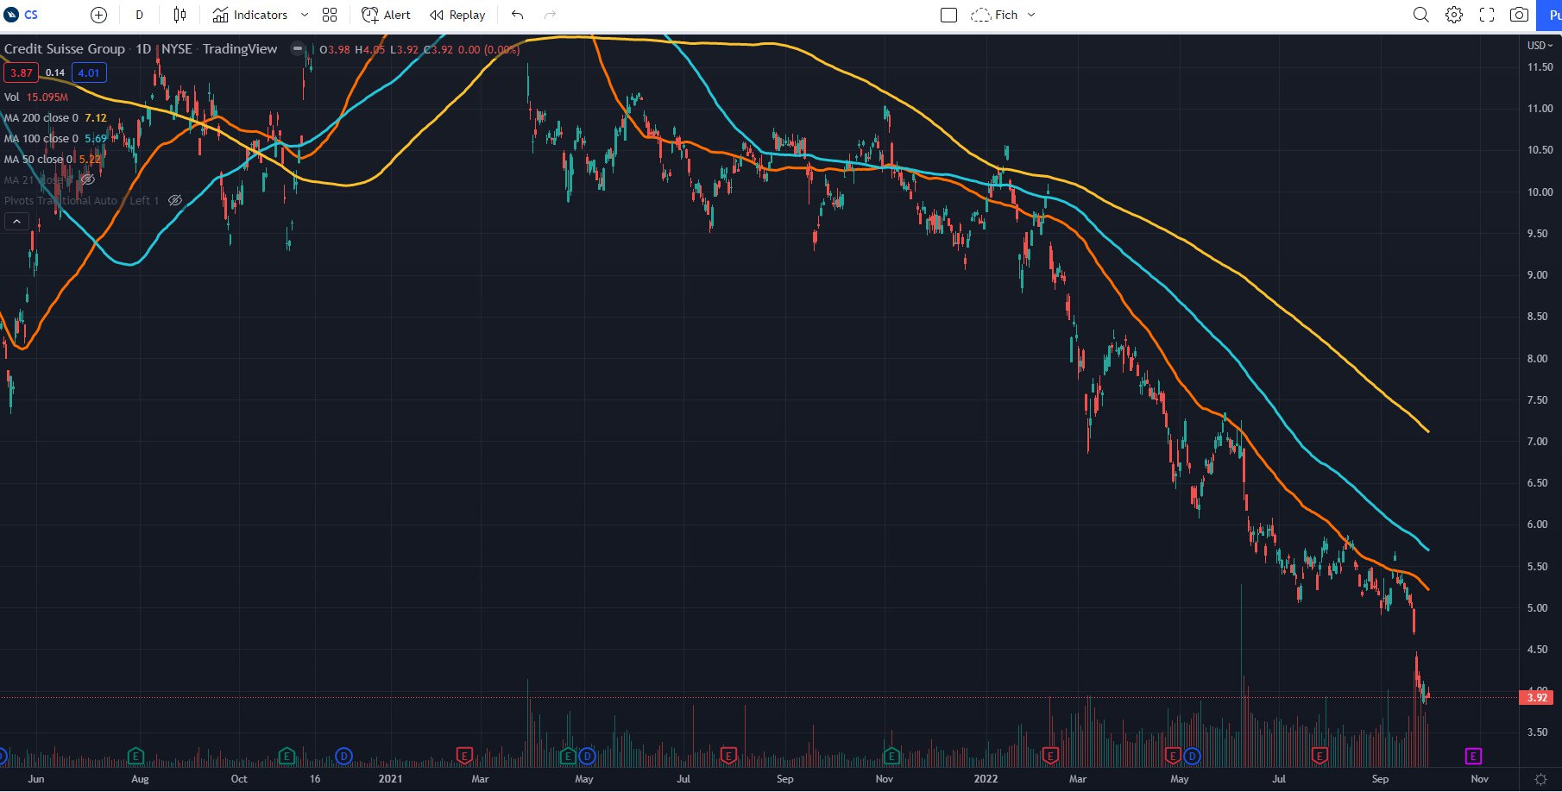Click the 7.00 price scale label
This screenshot has width=1562, height=792.
(1537, 442)
